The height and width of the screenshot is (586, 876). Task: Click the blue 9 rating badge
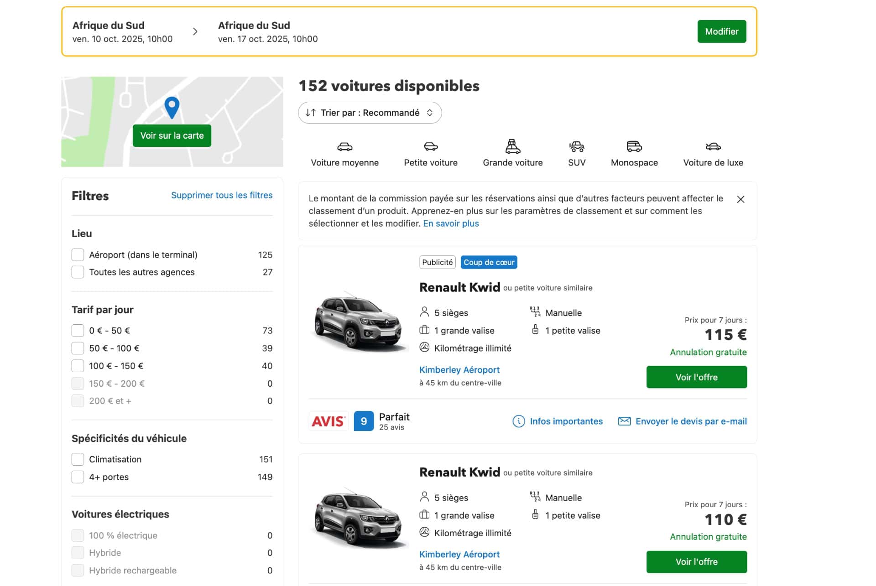364,421
